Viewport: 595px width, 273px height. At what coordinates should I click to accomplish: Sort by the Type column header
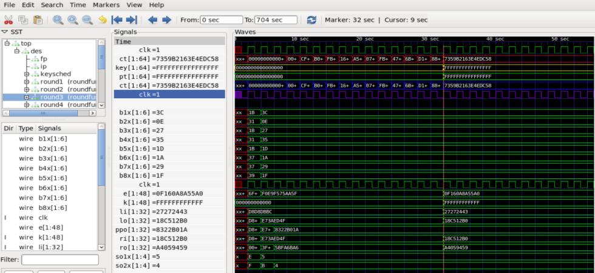click(26, 128)
